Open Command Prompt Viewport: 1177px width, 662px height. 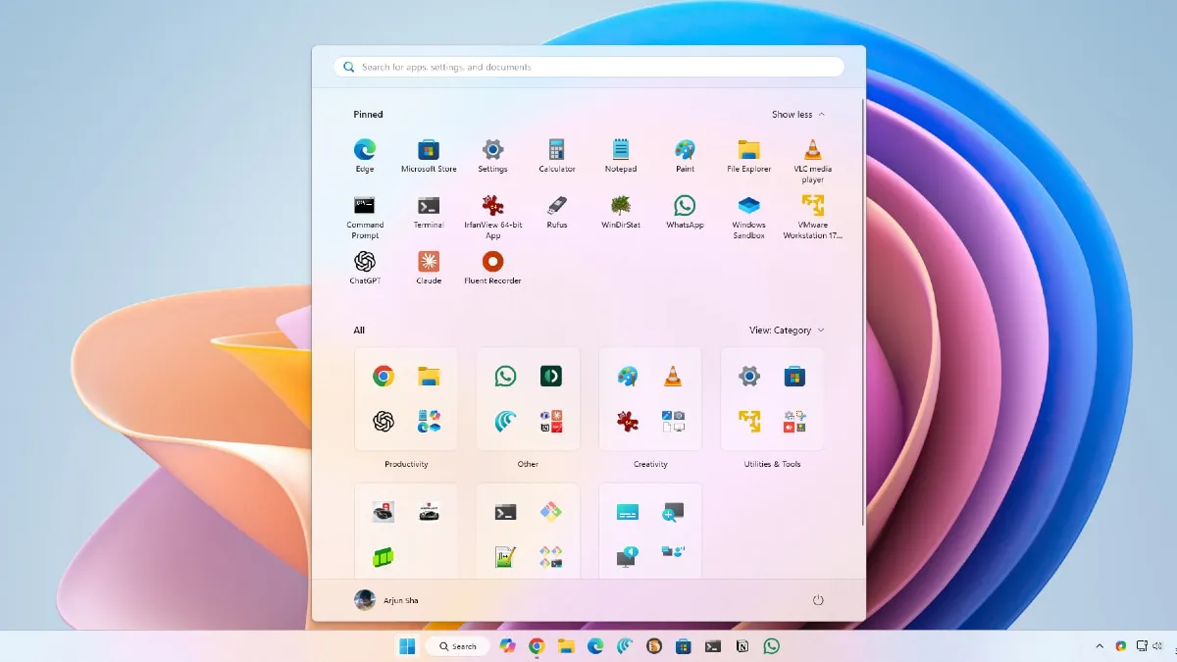click(364, 209)
